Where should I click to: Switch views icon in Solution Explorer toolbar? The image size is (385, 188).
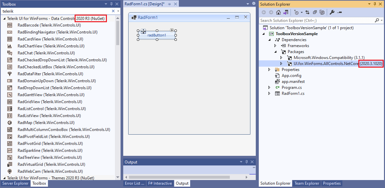pyautogui.click(x=285, y=12)
